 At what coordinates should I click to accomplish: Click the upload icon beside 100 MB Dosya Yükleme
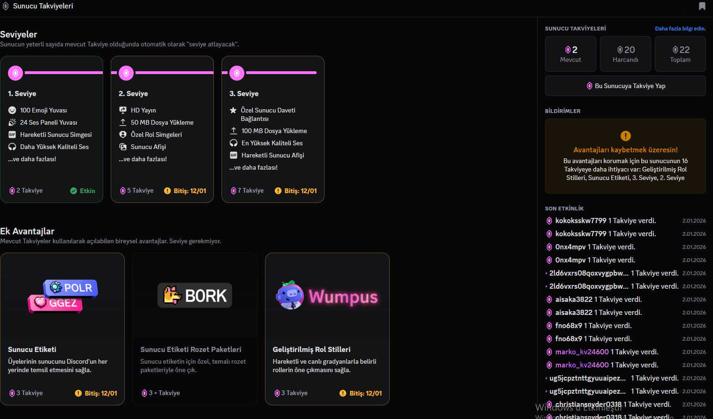click(234, 131)
